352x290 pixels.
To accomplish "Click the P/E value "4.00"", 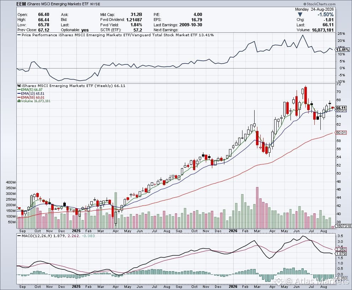I will click(198, 15).
